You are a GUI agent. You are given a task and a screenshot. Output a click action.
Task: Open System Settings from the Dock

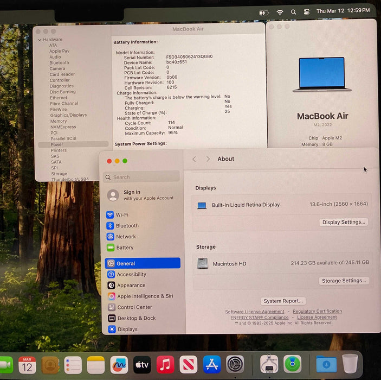coord(235,364)
